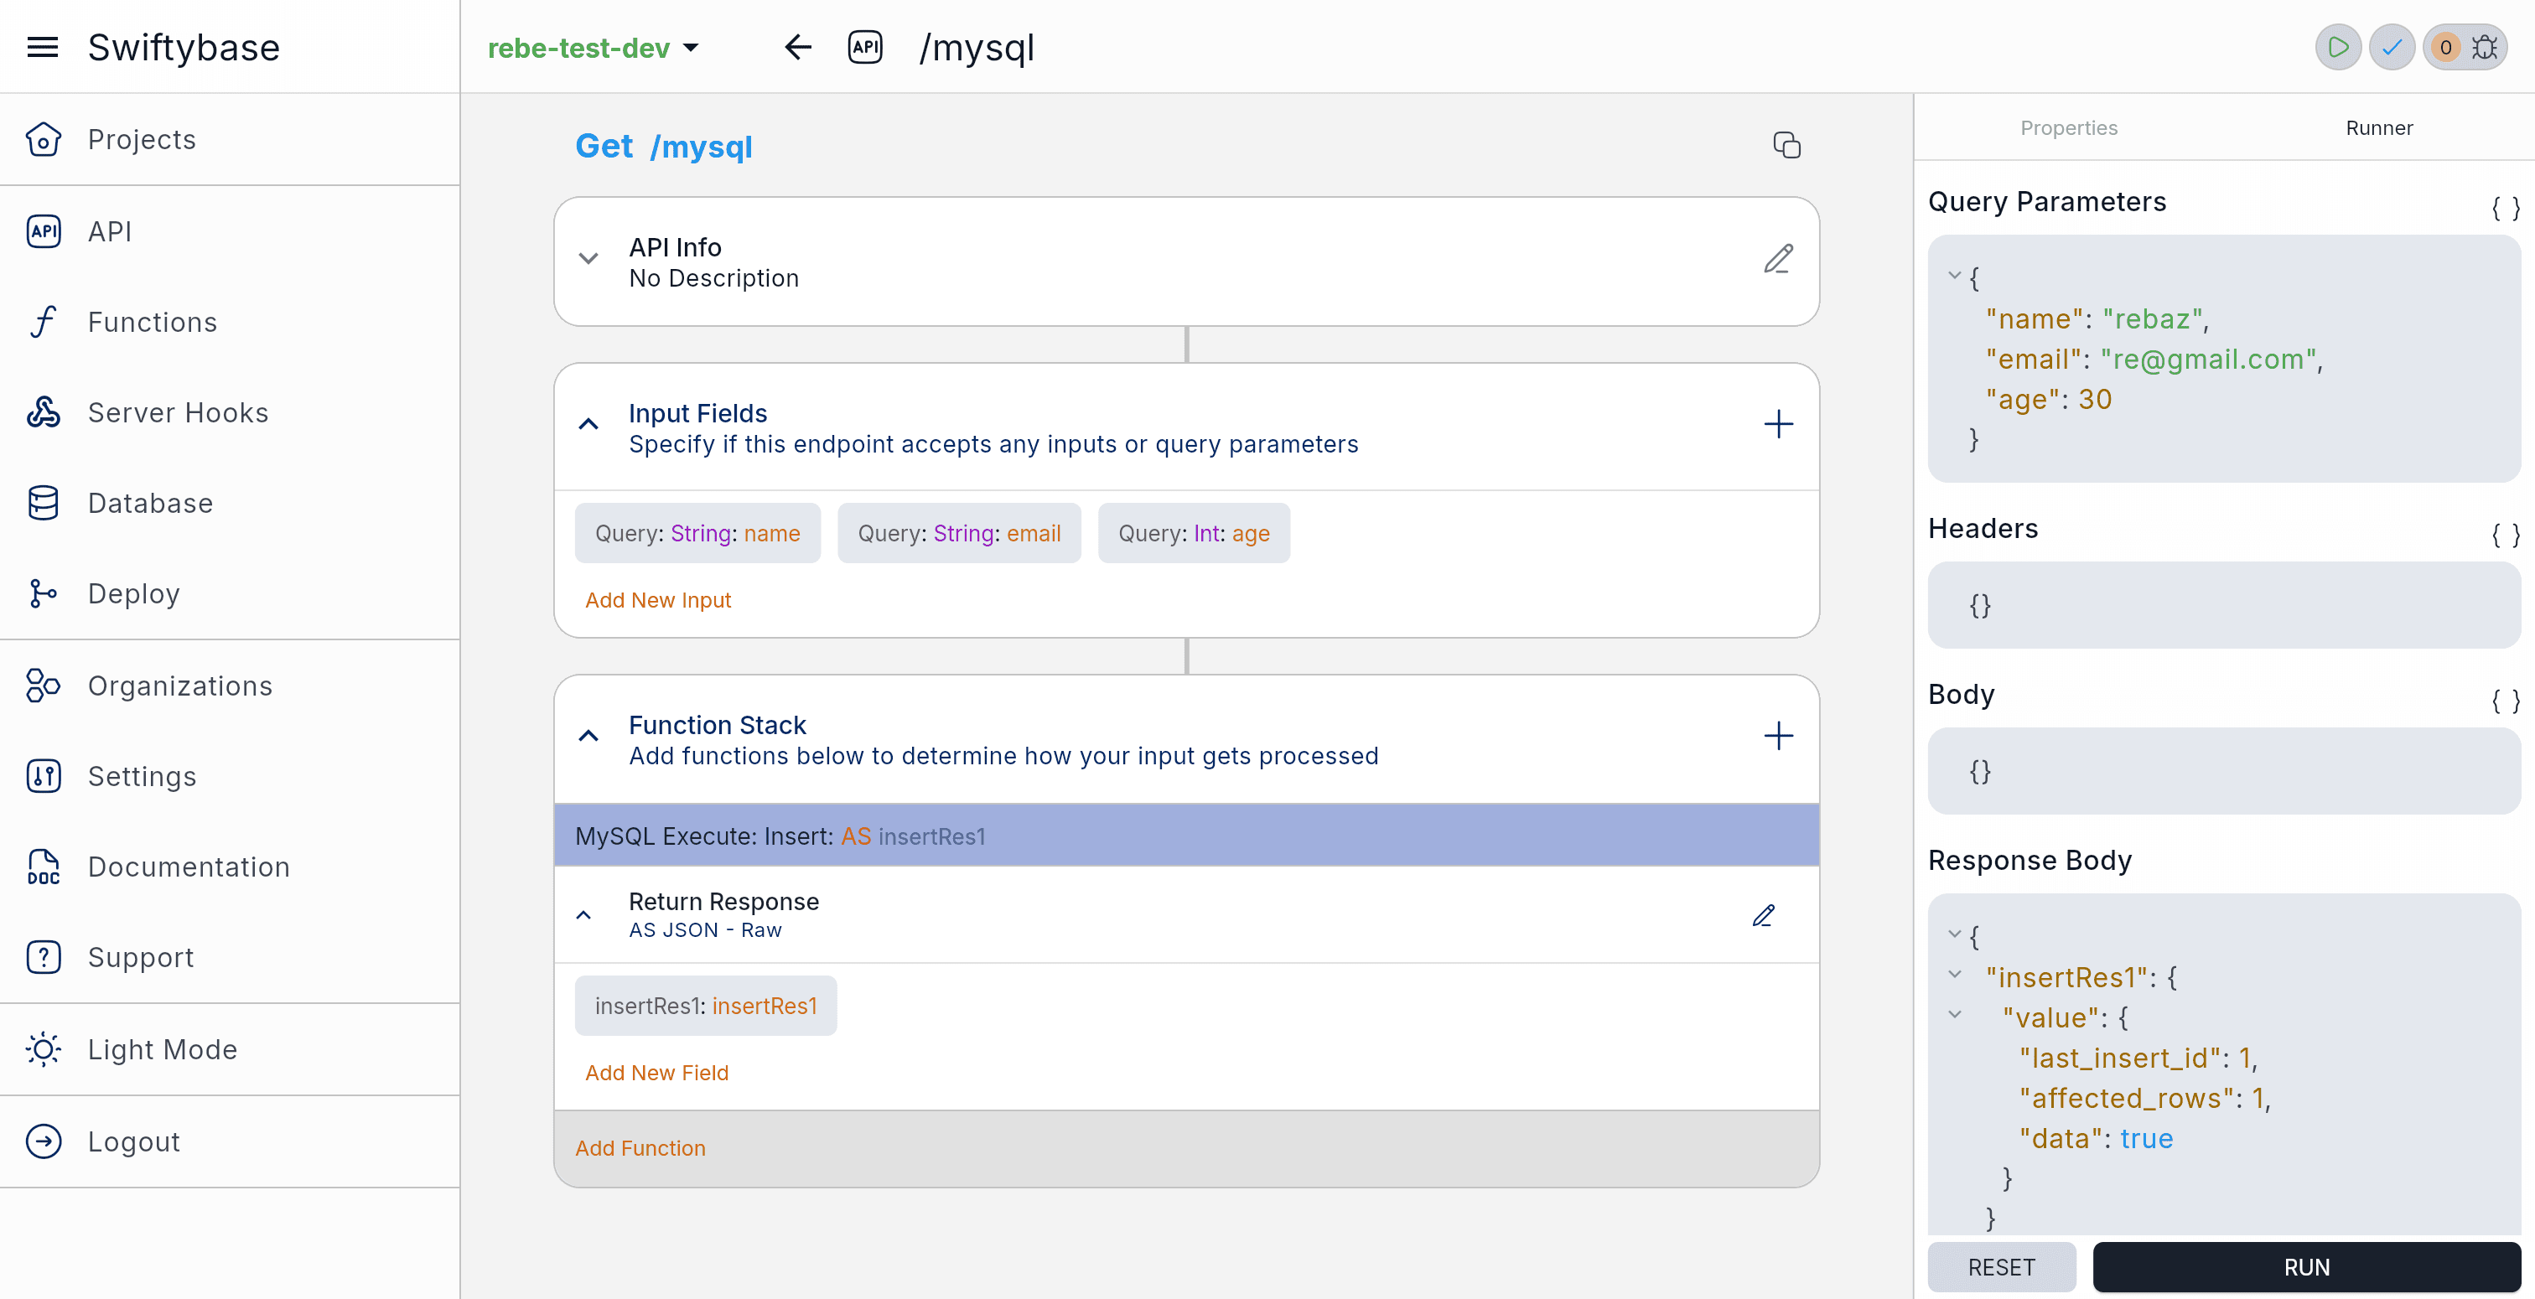
Task: Collapse the Function Stack section
Action: coord(588,736)
